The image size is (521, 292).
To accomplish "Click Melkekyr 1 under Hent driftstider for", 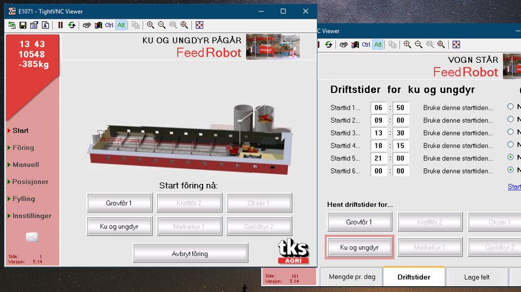I will point(430,247).
